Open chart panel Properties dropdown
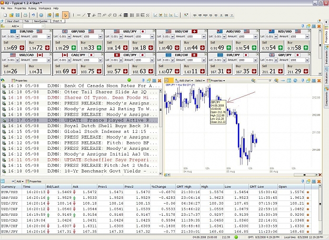This screenshot has height=240, width=329. click(216, 81)
